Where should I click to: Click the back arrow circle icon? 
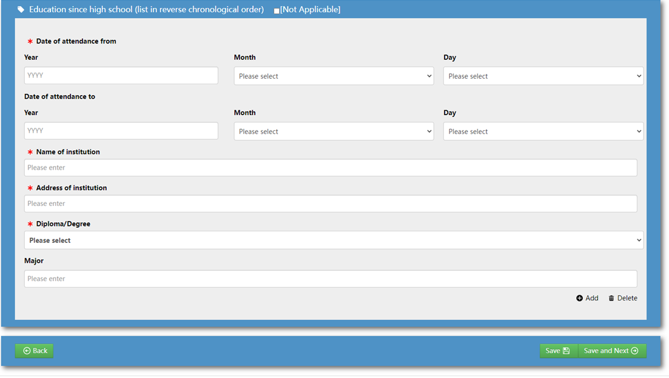27,351
